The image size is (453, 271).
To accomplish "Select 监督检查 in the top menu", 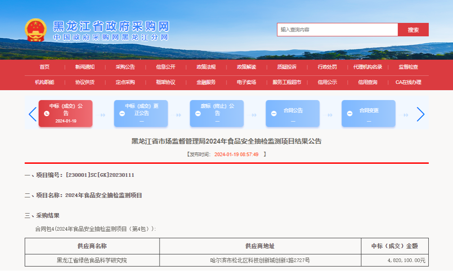I will coord(408,67).
